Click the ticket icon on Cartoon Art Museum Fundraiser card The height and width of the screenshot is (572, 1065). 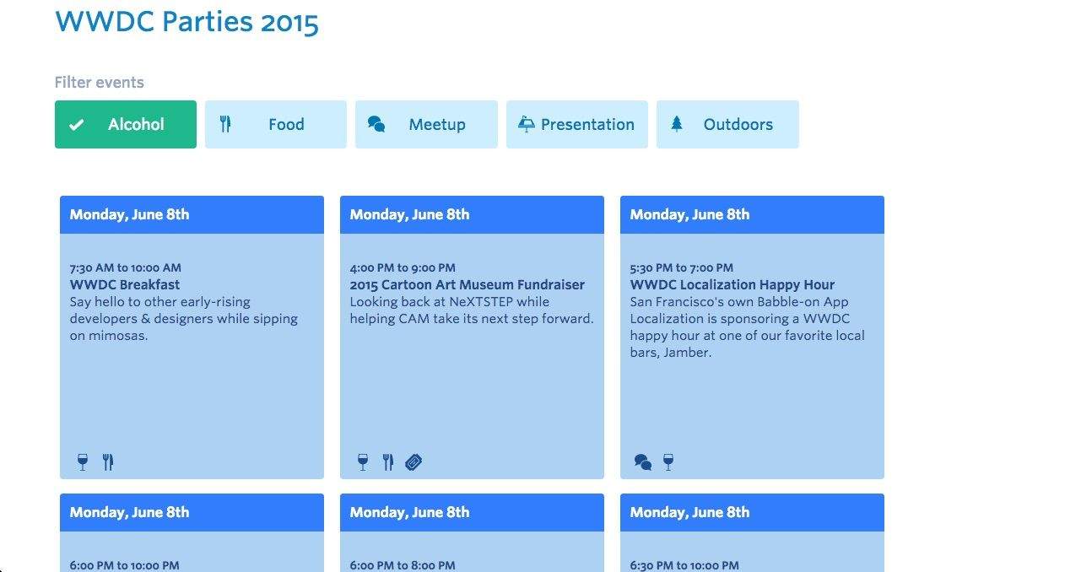click(414, 461)
